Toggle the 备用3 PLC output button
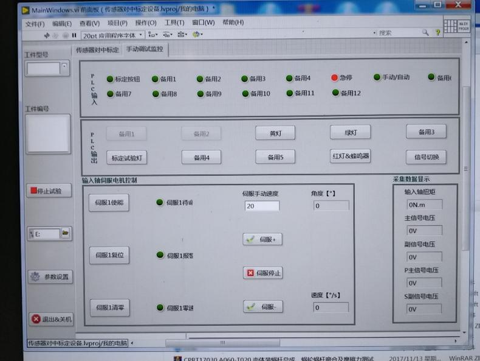 pos(426,132)
